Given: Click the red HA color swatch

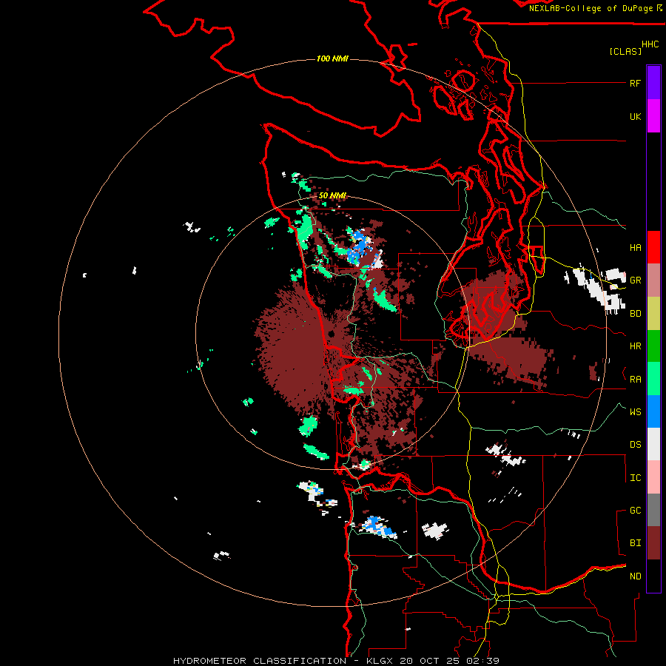Looking at the screenshot, I should tap(653, 247).
